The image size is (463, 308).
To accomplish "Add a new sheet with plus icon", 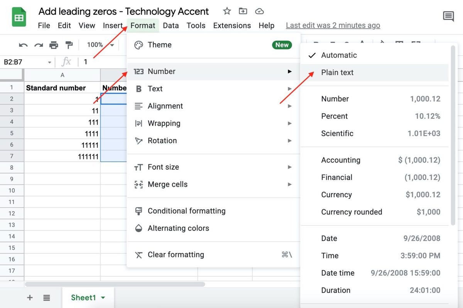I will [x=30, y=298].
